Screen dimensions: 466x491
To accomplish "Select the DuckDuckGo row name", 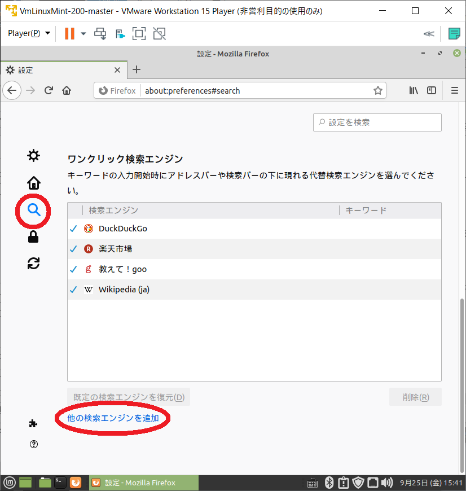I will pyautogui.click(x=122, y=229).
